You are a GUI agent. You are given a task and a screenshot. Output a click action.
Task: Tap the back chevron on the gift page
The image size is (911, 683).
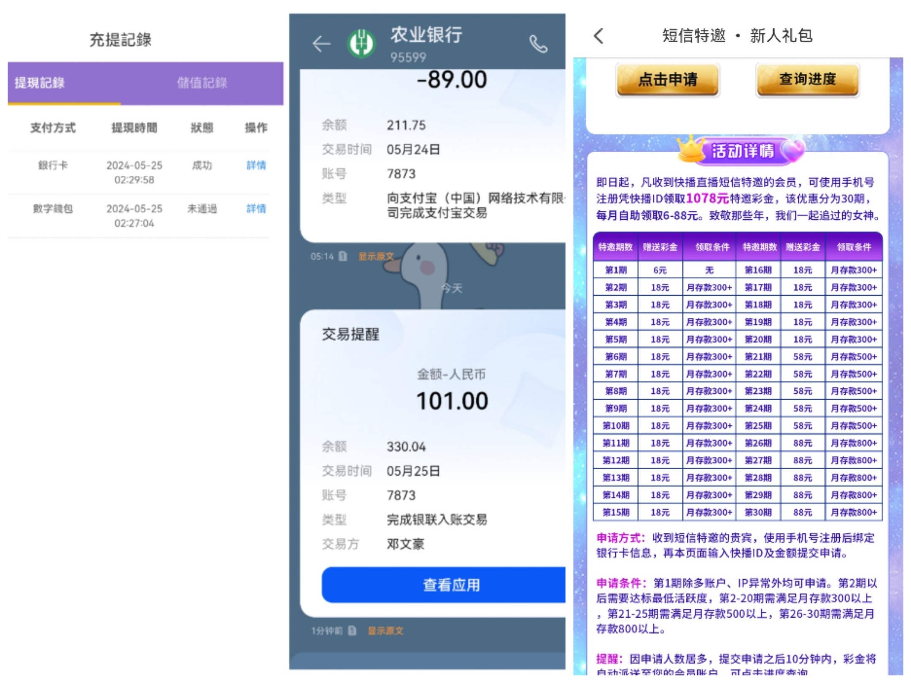pos(599,36)
